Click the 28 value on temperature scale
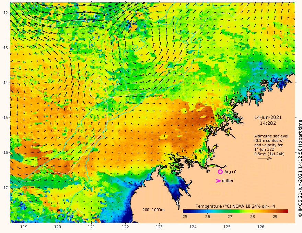The width and height of the screenshot is (302, 233). (x=253, y=217)
